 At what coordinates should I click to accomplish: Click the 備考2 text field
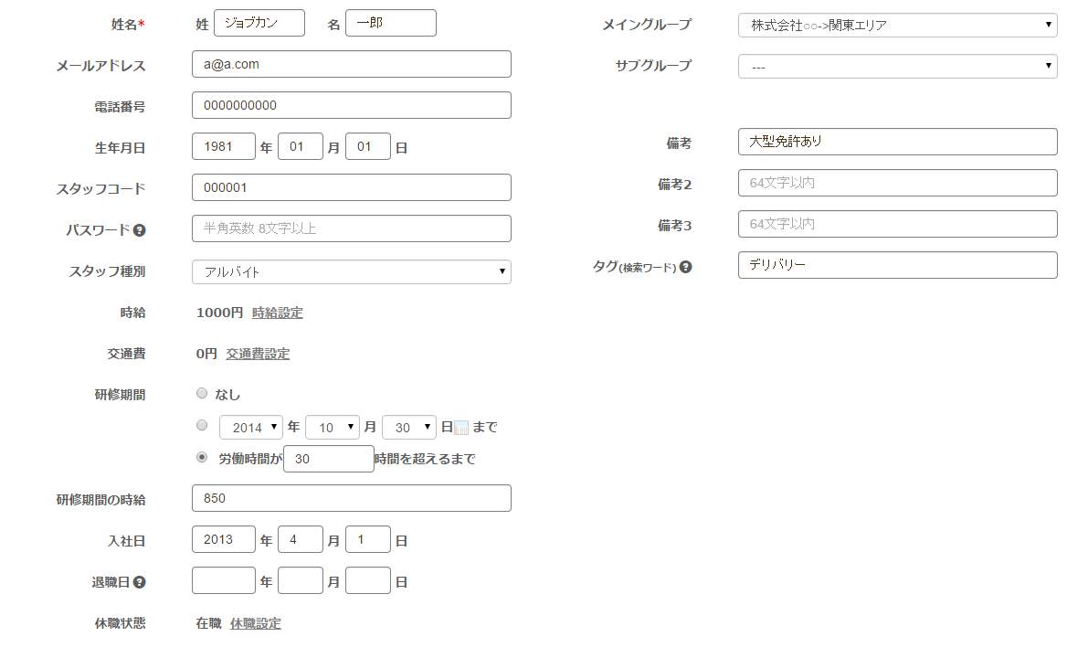click(897, 183)
